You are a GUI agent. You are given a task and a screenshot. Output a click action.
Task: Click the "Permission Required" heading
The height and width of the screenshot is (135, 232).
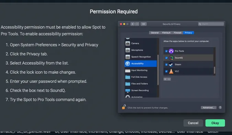(x=114, y=12)
